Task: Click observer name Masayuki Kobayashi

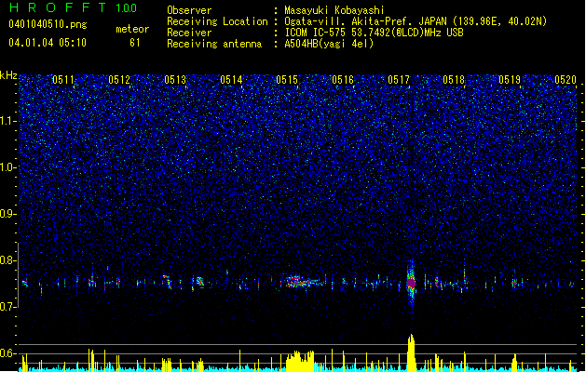Action: [334, 10]
